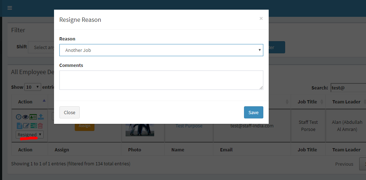Open the blue document file icon
Screen dimensions: 366x180
coord(19,126)
